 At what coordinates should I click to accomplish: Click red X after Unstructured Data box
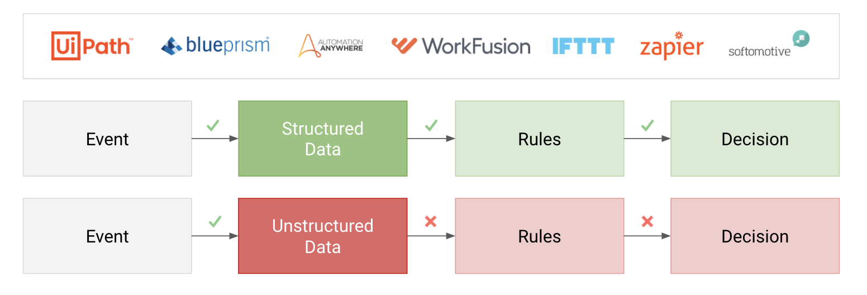point(430,222)
